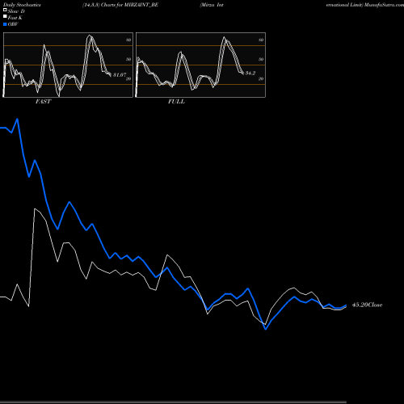This screenshot has height=404, width=404.
Task: Click the horizontal scrollbar at the bottom
Action: pos(173,402)
